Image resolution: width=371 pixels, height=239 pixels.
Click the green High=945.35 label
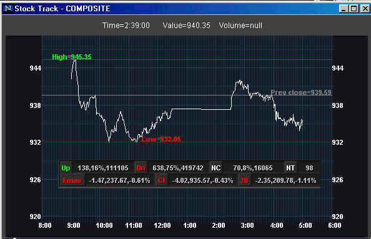pos(71,57)
